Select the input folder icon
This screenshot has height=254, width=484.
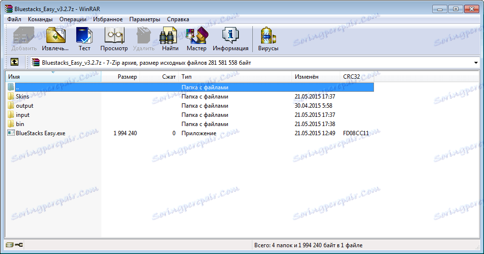coord(11,114)
